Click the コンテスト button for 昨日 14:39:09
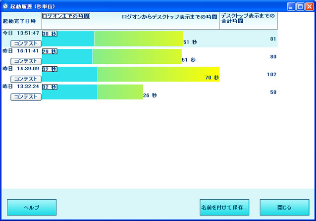Viewport: 316px width, 221px height. click(26, 79)
